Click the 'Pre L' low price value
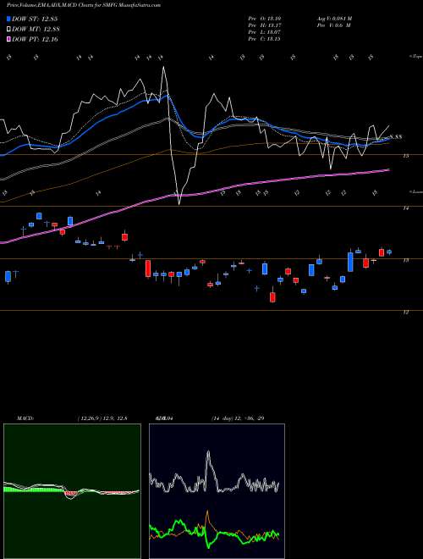 [x=266, y=32]
